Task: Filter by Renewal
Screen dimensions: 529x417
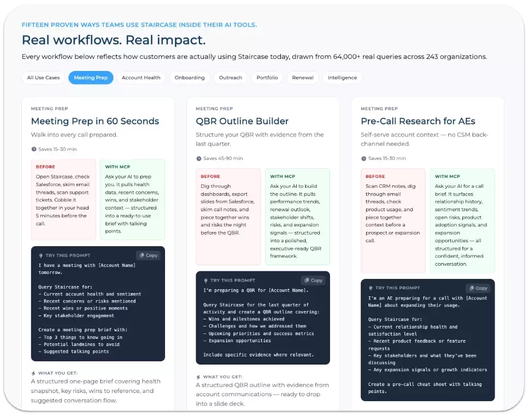Action: pos(303,78)
